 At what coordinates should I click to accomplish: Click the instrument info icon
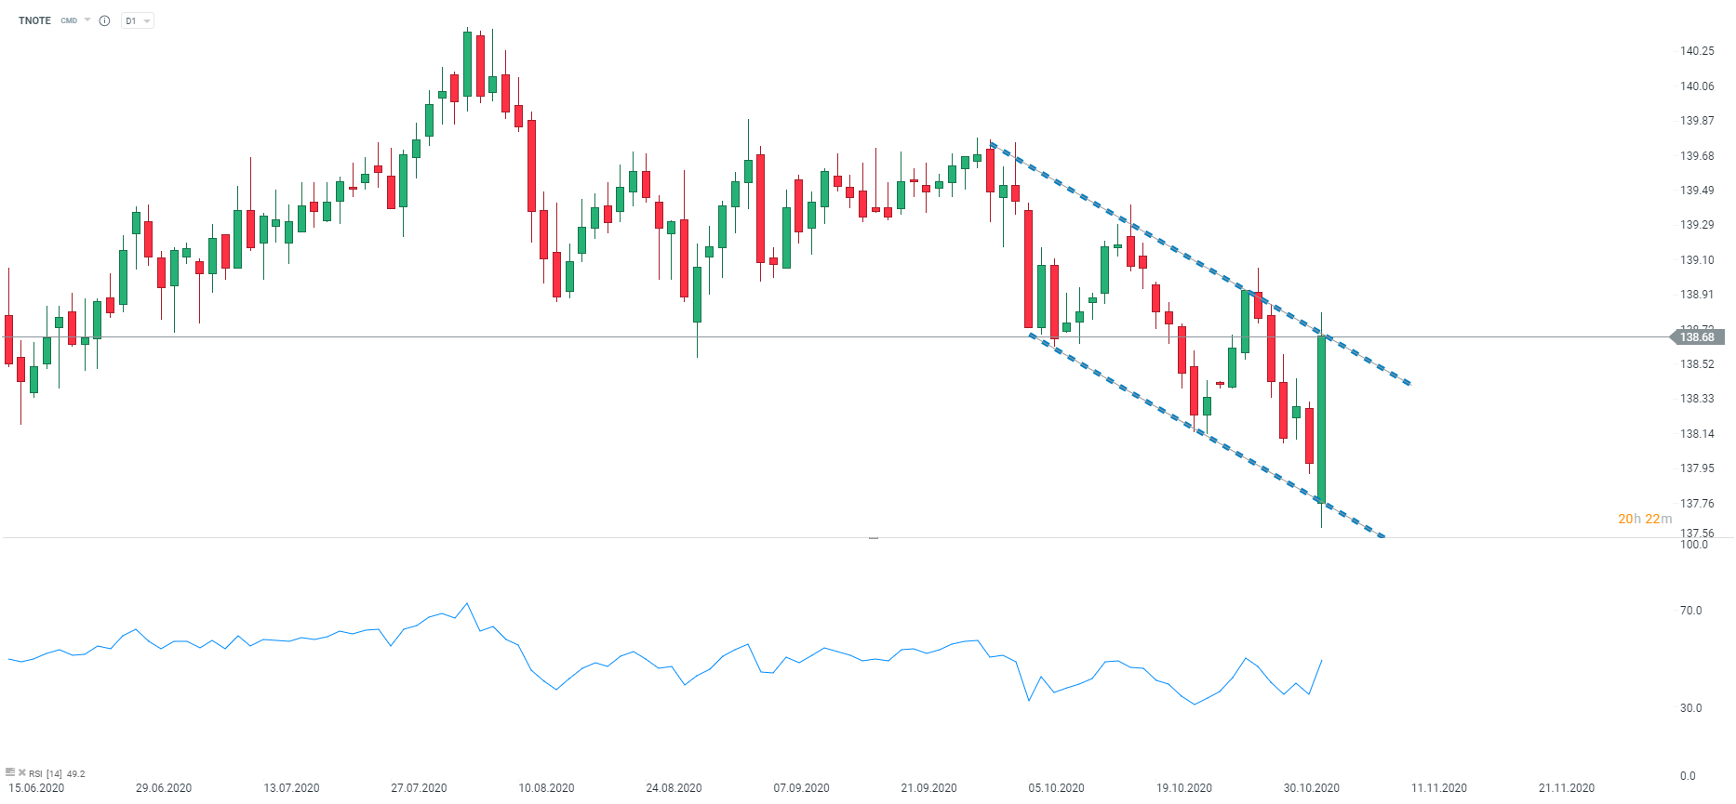pos(104,20)
